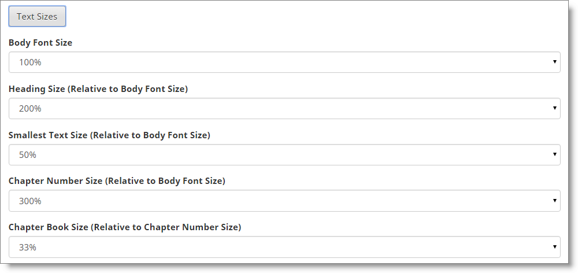The width and height of the screenshot is (578, 273).
Task: Click the Smallest Text Size label text
Action: [x=109, y=135]
